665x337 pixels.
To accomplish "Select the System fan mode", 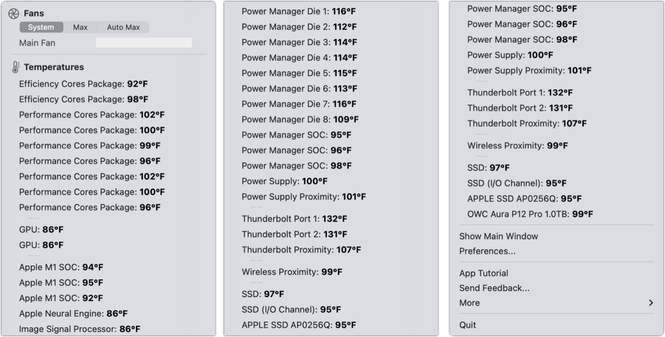I will point(41,27).
